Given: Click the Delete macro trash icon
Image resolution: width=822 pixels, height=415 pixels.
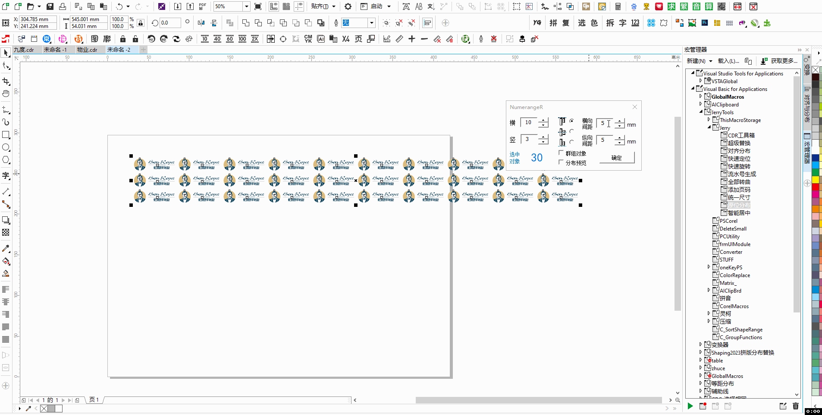Looking at the screenshot, I should (x=796, y=406).
